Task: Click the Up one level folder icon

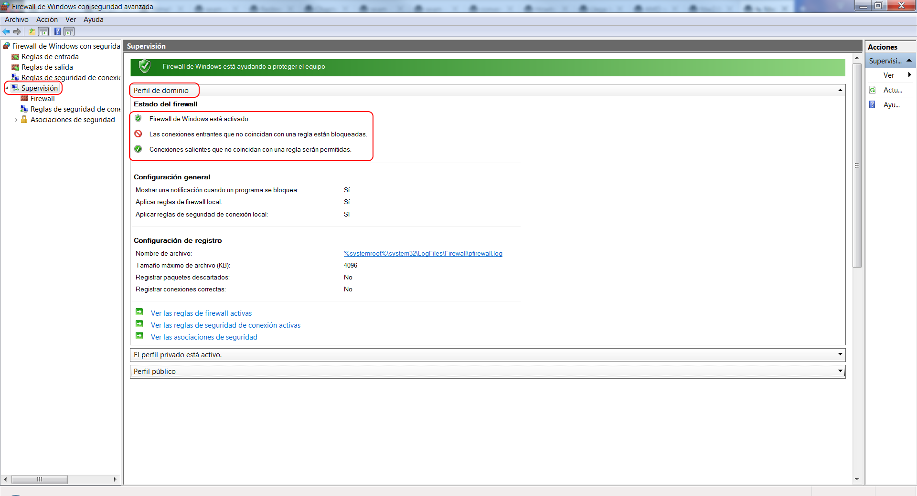Action: tap(32, 31)
